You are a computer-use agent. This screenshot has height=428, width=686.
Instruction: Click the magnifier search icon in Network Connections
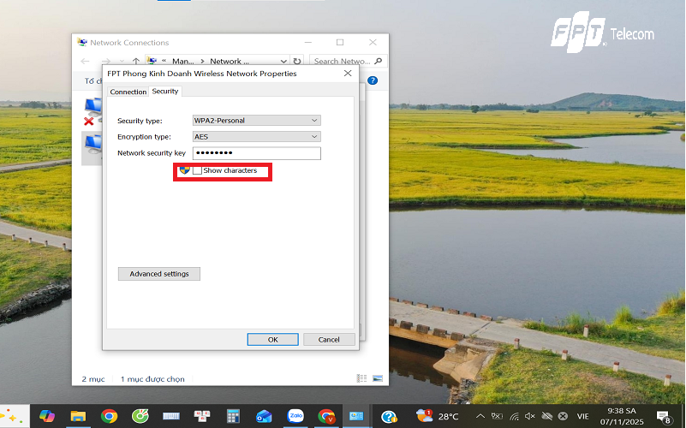(379, 62)
